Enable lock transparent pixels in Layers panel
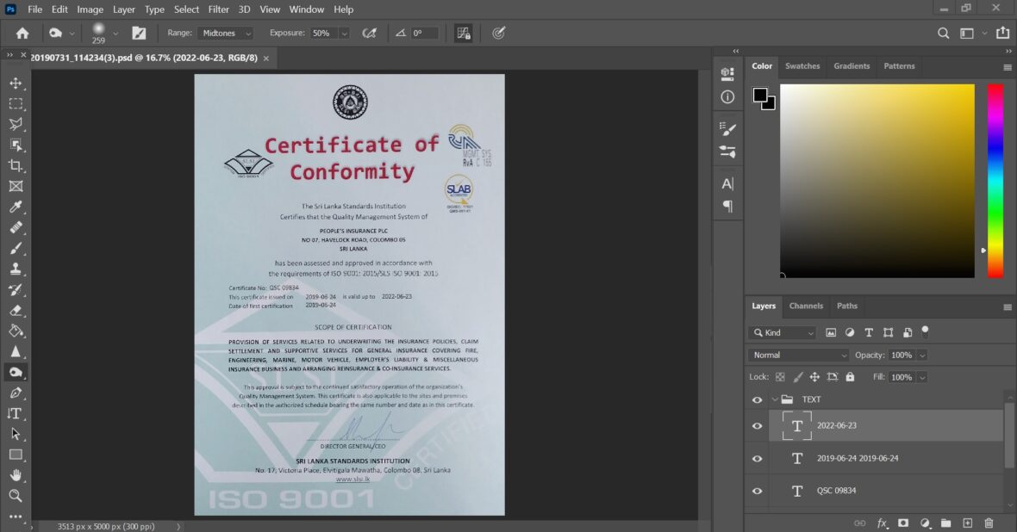1017x532 pixels. click(778, 376)
